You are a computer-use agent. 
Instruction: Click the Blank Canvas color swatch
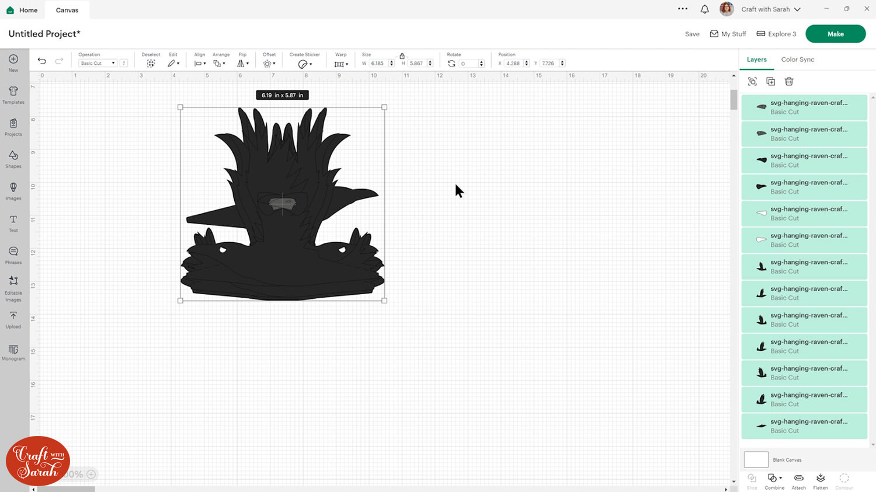[x=756, y=459]
